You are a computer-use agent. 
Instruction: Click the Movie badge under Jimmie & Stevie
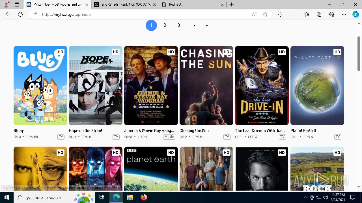pyautogui.click(x=169, y=137)
